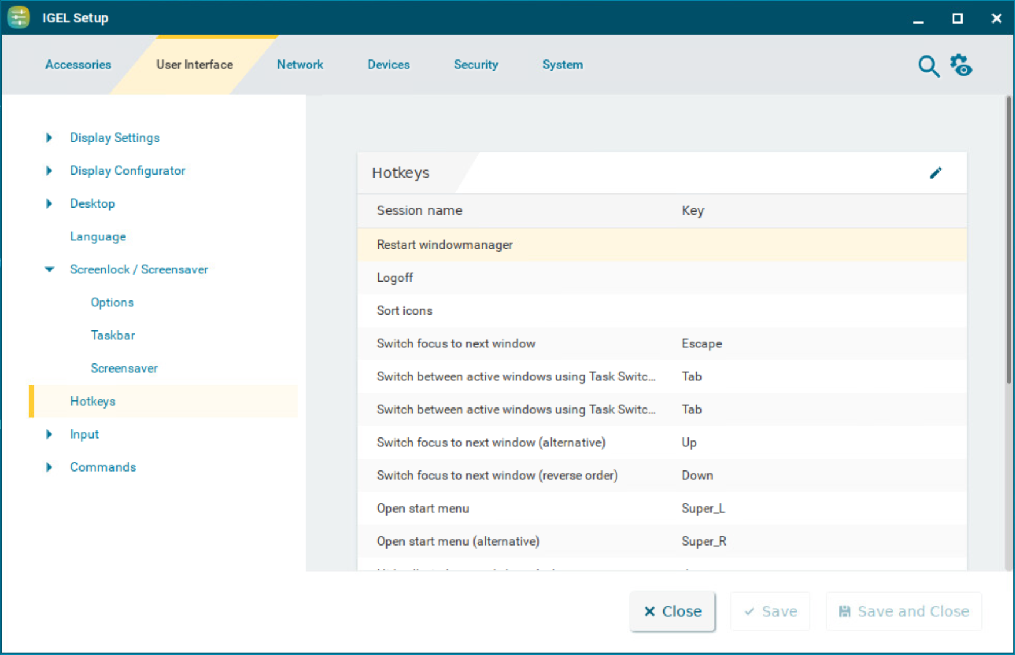Expand the Commands tree node
Viewport: 1015px width, 655px height.
click(49, 467)
